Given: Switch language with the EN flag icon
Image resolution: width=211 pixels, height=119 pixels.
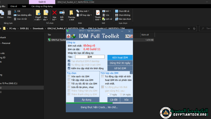Looking at the screenshot, I should pyautogui.click(x=129, y=36).
